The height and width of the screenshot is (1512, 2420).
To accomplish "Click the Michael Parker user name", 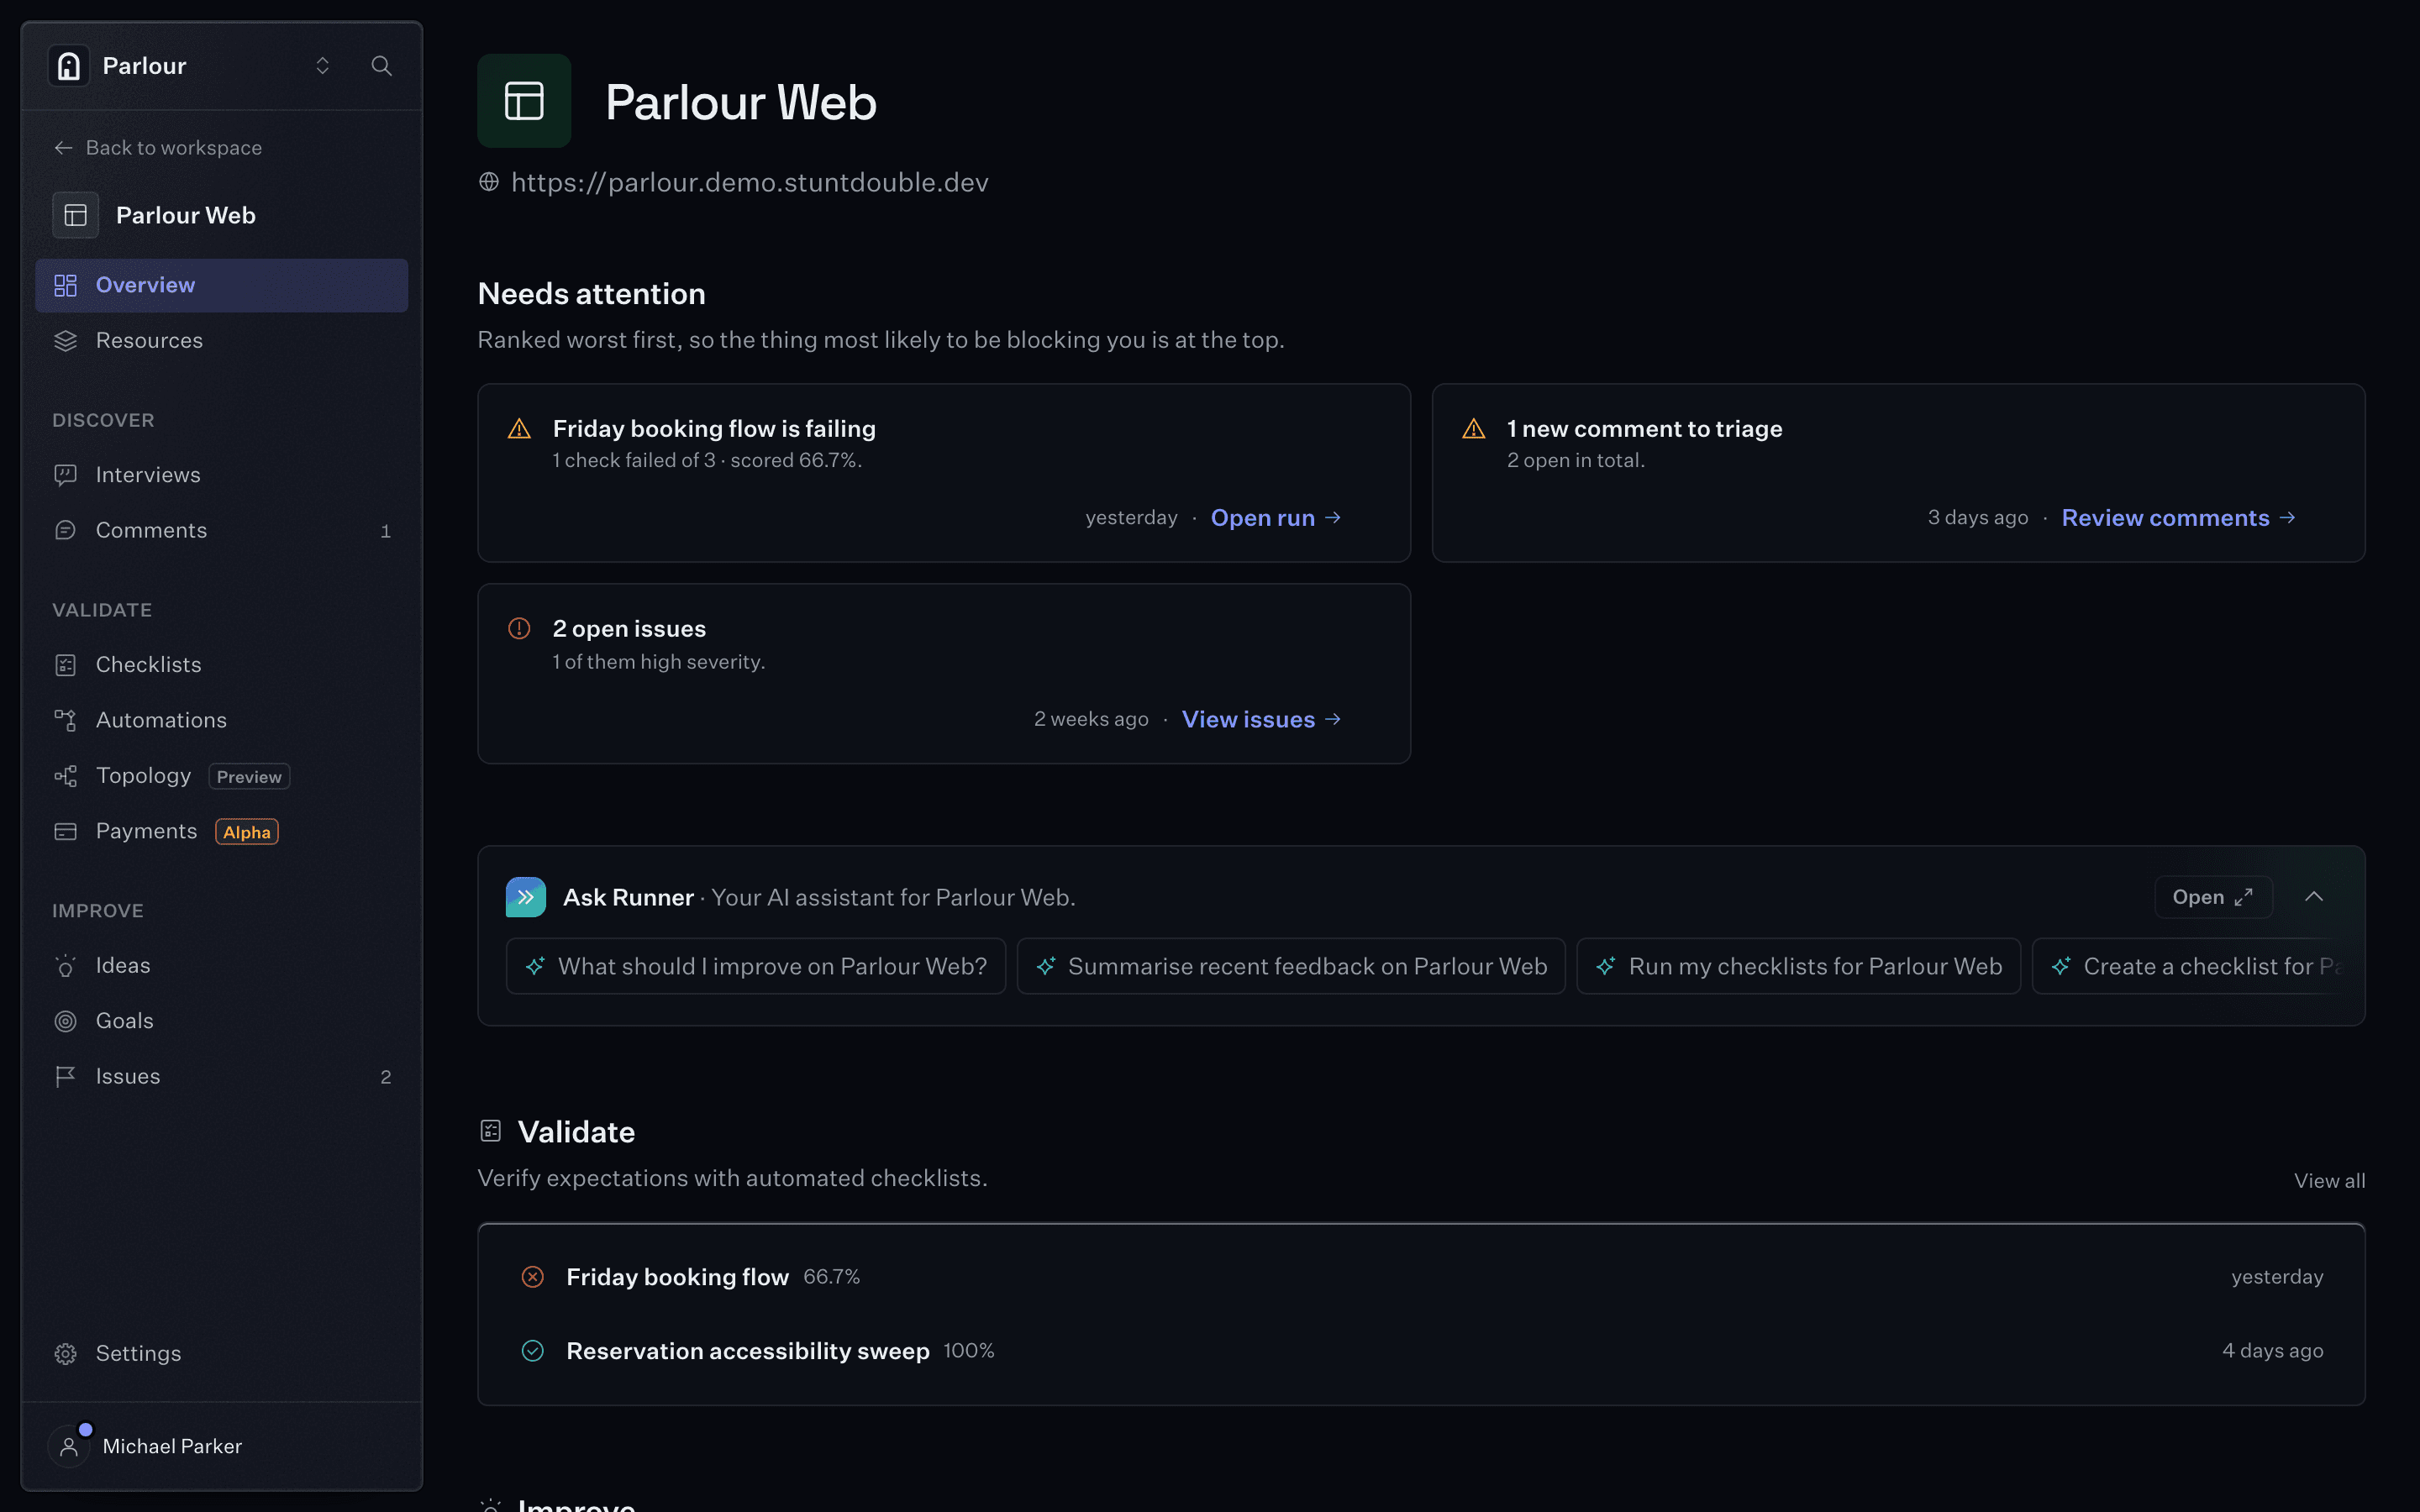I will [172, 1447].
